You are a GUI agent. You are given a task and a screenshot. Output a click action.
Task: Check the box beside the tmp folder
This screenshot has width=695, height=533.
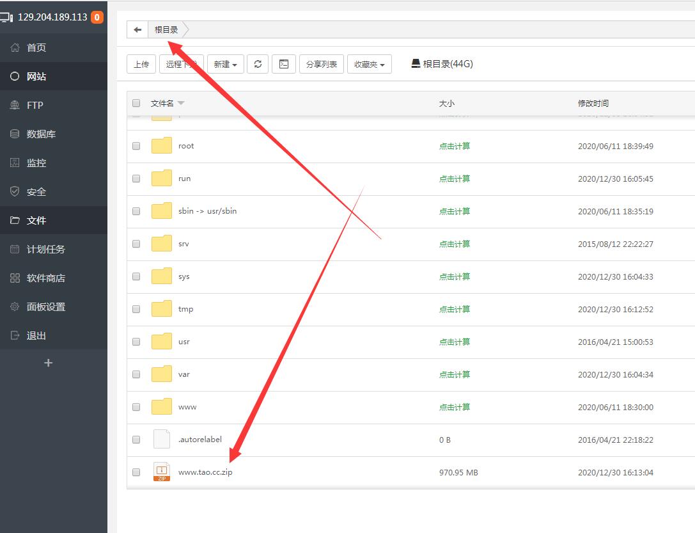tap(136, 309)
